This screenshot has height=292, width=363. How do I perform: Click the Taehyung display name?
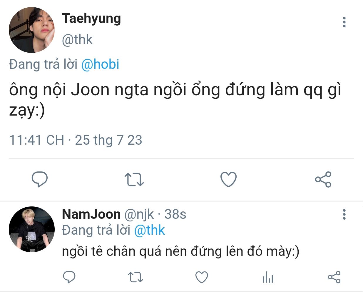click(91, 19)
